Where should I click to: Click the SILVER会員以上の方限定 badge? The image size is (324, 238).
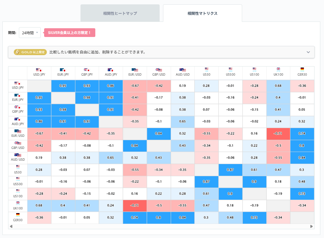click(69, 33)
